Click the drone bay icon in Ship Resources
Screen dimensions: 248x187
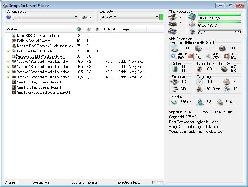point(192,31)
